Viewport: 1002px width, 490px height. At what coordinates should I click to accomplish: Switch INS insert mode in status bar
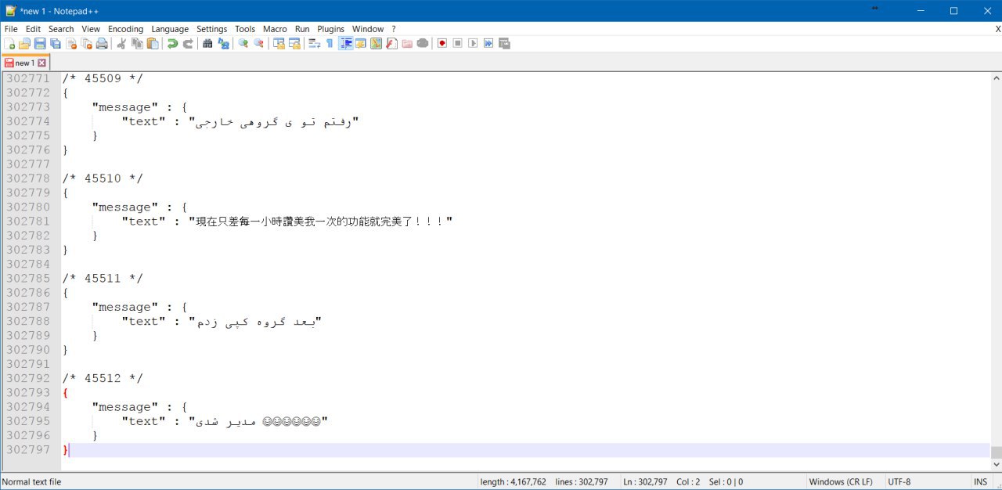[980, 482]
